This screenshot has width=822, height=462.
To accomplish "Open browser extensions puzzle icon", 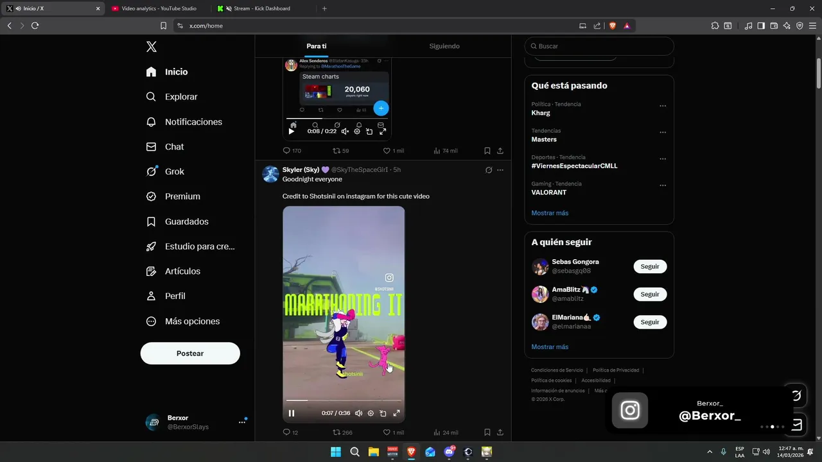I will 715,26.
